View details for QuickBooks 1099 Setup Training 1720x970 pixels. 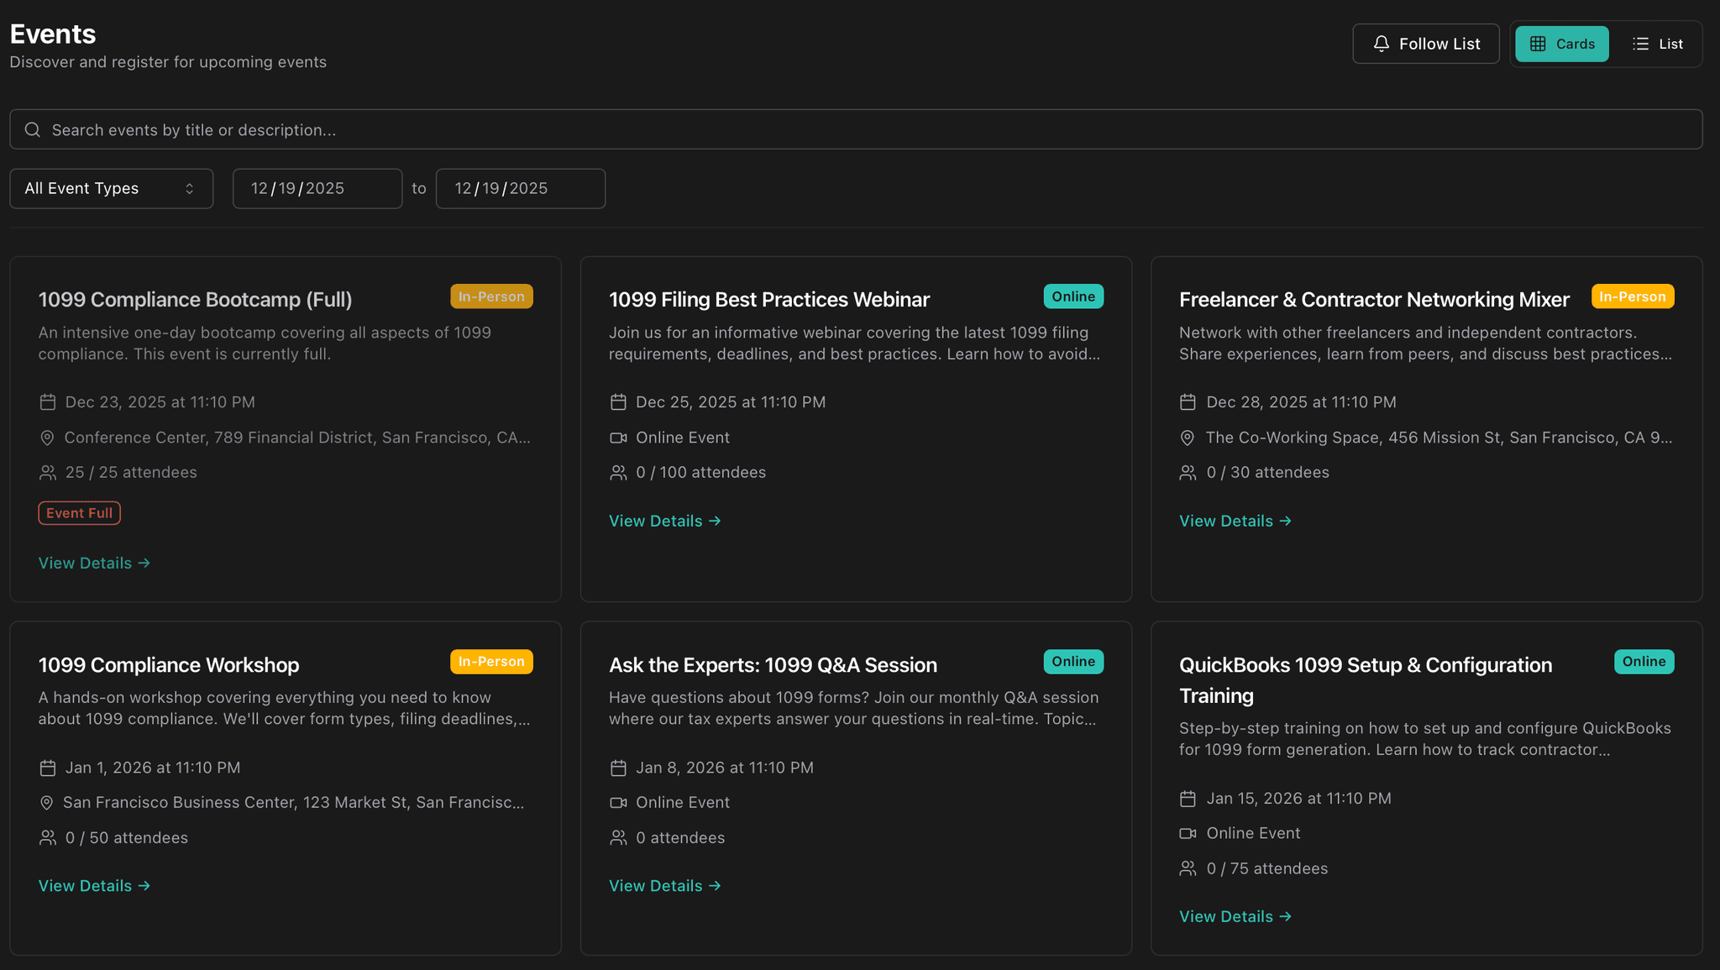[1235, 916]
